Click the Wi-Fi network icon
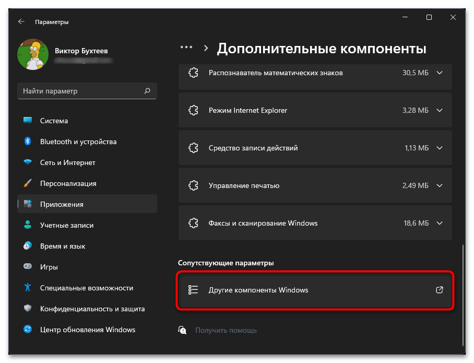 28,162
